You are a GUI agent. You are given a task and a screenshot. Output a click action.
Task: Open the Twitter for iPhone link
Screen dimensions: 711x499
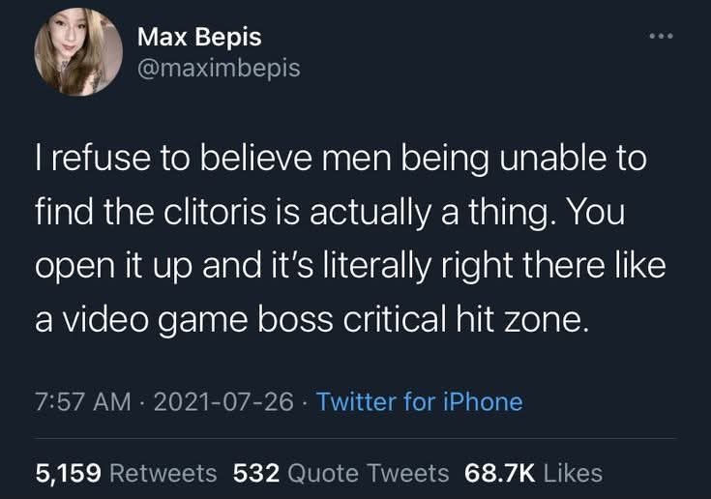(x=420, y=401)
